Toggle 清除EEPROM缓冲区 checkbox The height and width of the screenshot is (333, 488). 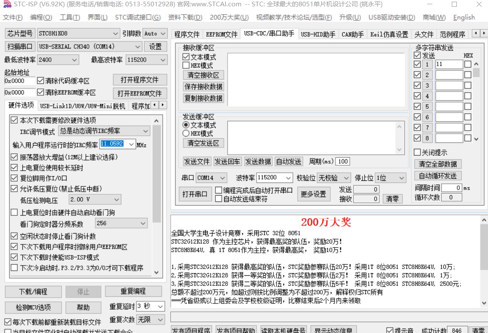(40, 92)
